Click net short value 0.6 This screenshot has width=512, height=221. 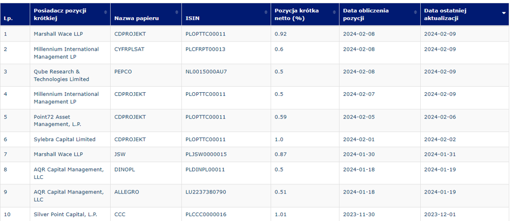(x=279, y=49)
